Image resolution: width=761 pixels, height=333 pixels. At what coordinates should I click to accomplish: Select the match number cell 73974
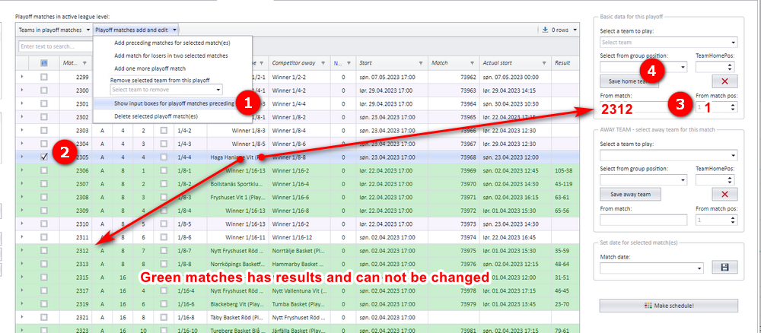(454, 237)
